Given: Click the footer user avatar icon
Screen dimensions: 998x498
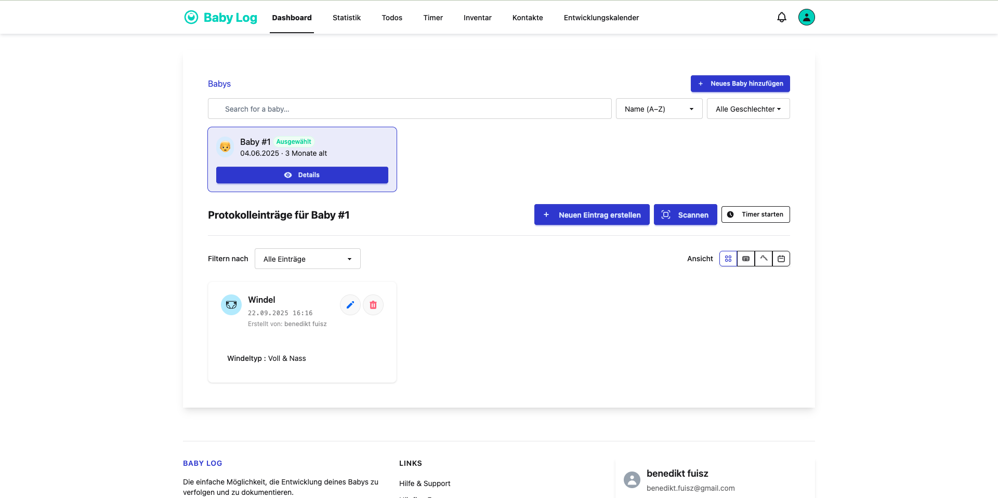Looking at the screenshot, I should 632,480.
